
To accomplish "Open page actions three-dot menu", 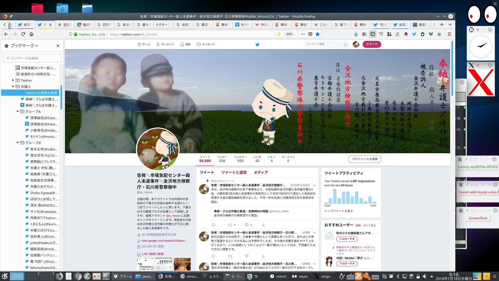I will point(303,34).
